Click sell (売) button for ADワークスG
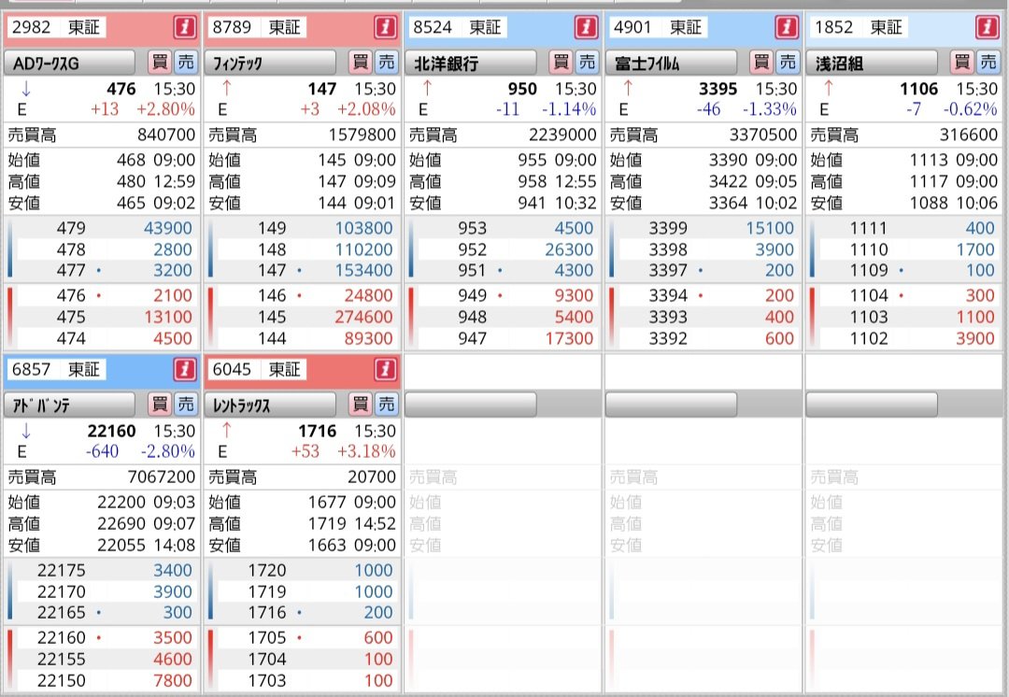 [186, 63]
